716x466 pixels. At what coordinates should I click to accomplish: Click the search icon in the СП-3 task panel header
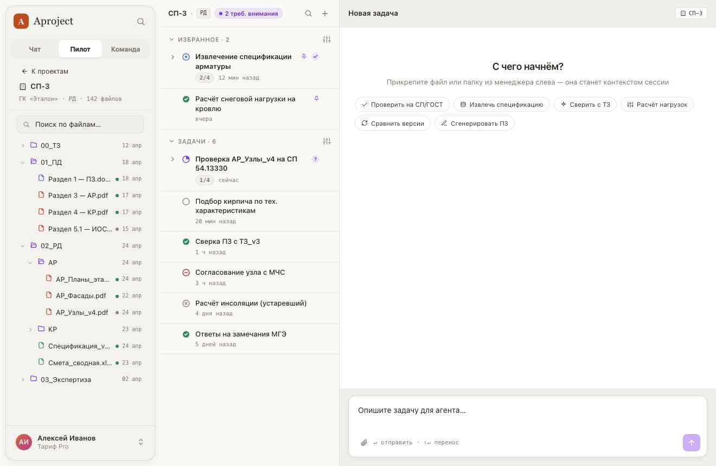309,14
